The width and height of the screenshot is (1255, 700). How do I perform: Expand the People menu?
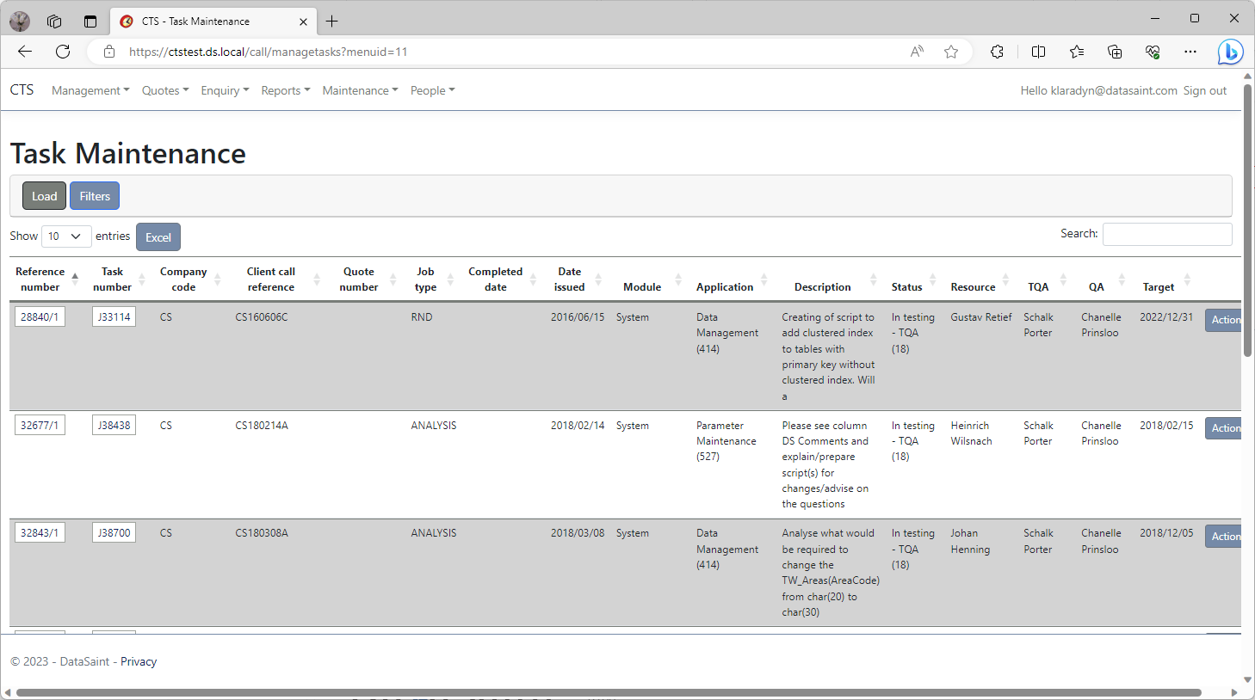432,90
